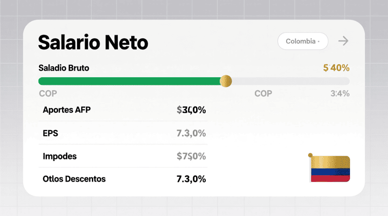Click the Salario Neto heading
This screenshot has height=216, width=388.
click(x=93, y=43)
